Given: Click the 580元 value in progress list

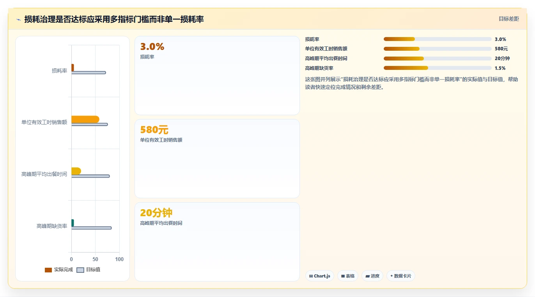Looking at the screenshot, I should 501,49.
